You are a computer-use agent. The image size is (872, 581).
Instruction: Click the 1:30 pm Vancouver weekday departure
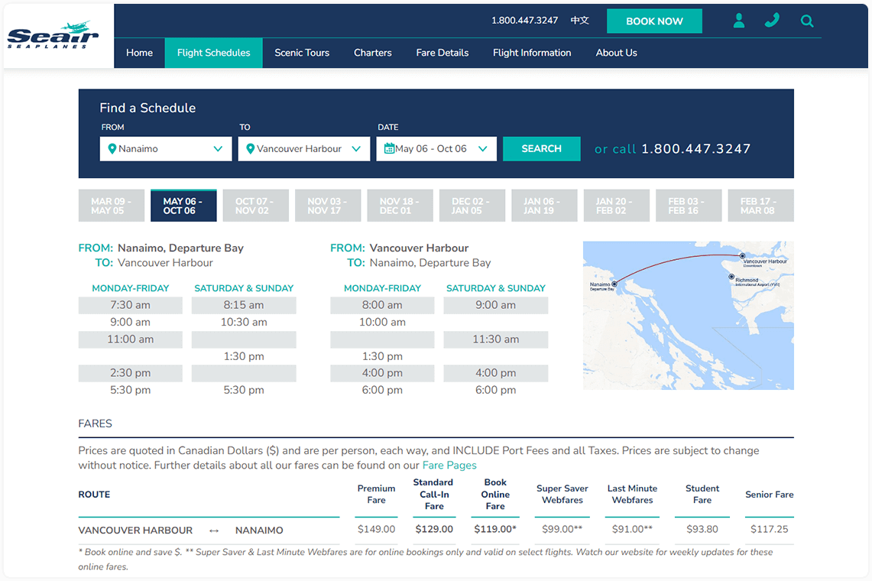[x=382, y=356]
